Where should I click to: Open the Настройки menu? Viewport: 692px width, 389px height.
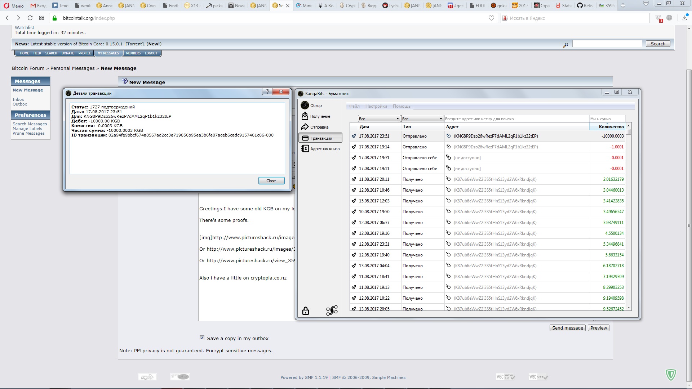tap(376, 106)
